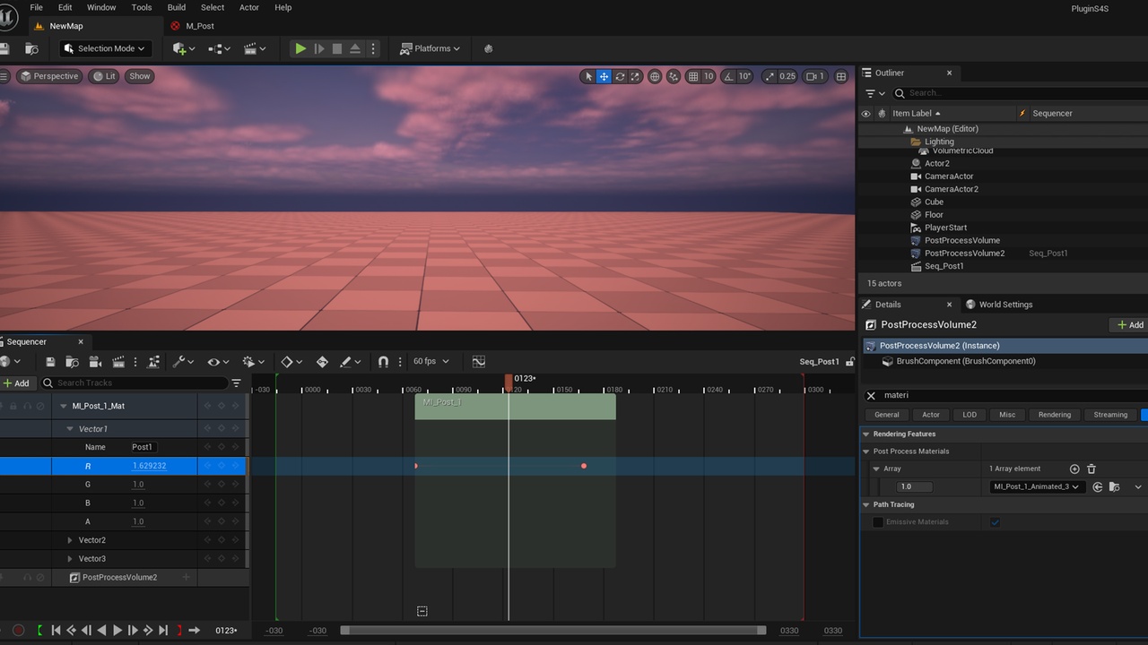Click the Add track button in Sequencer
The image size is (1148, 645).
[16, 383]
